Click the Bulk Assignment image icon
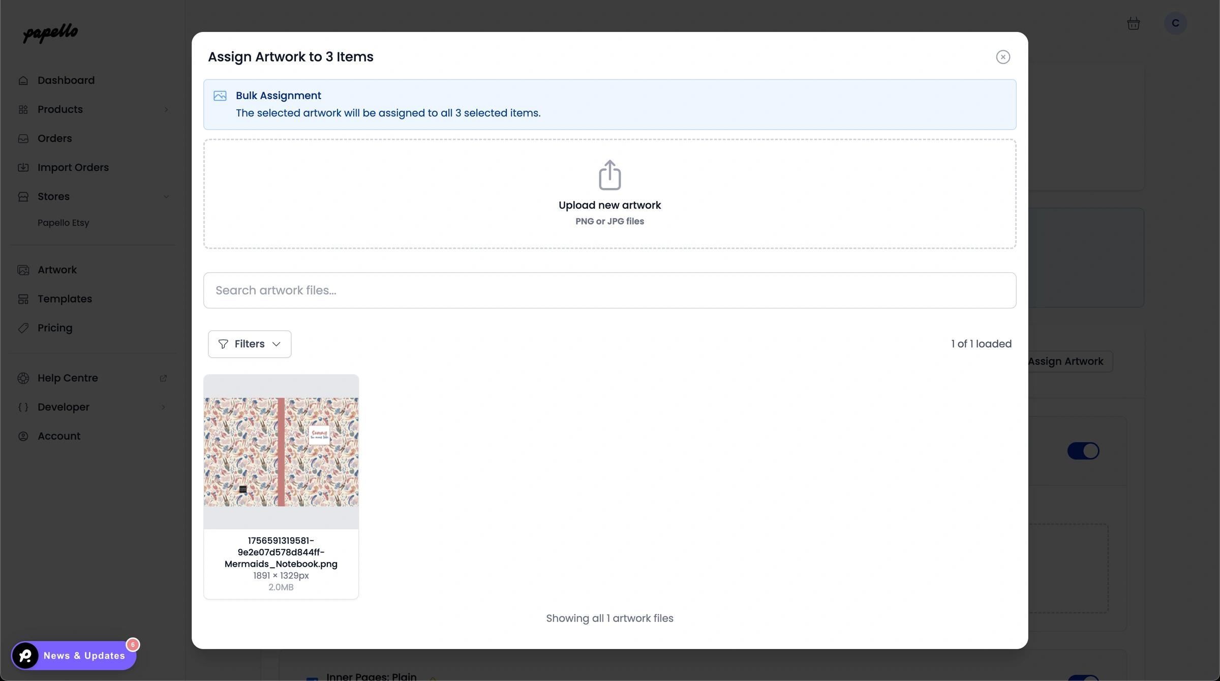 219,96
